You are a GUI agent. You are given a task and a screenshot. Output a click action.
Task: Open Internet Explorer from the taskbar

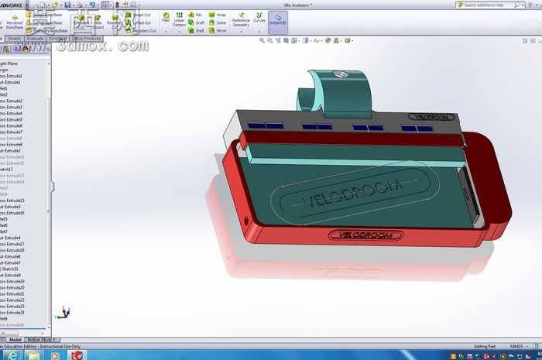12,355
